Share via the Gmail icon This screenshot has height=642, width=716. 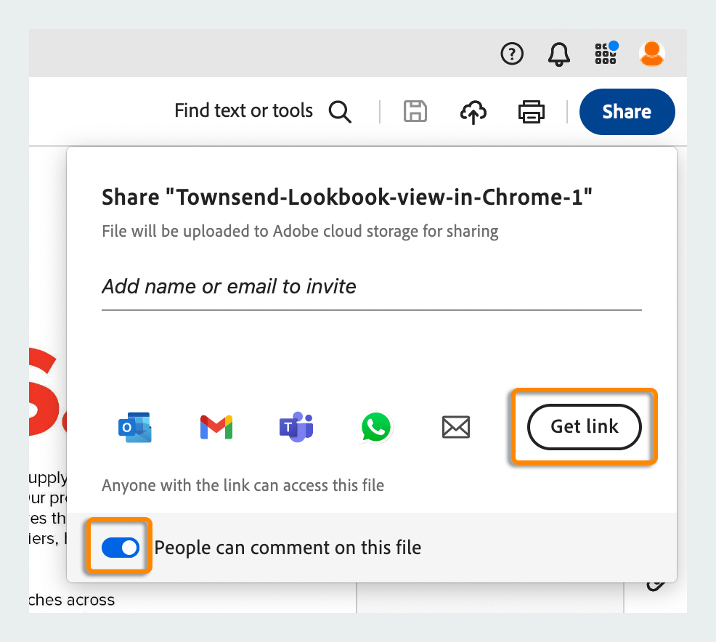[216, 427]
